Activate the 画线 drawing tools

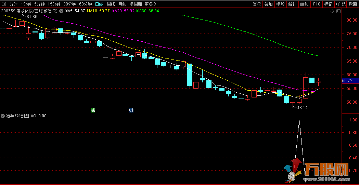[x=305, y=4]
